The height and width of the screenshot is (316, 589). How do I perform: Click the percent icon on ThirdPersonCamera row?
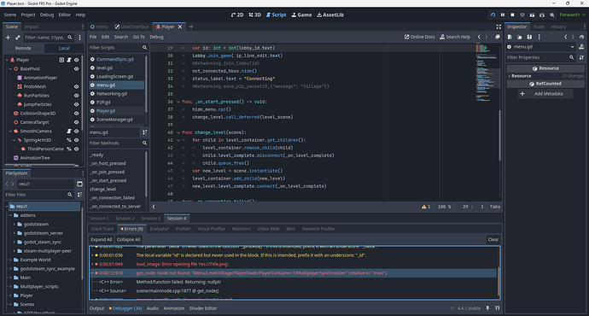pos(69,149)
